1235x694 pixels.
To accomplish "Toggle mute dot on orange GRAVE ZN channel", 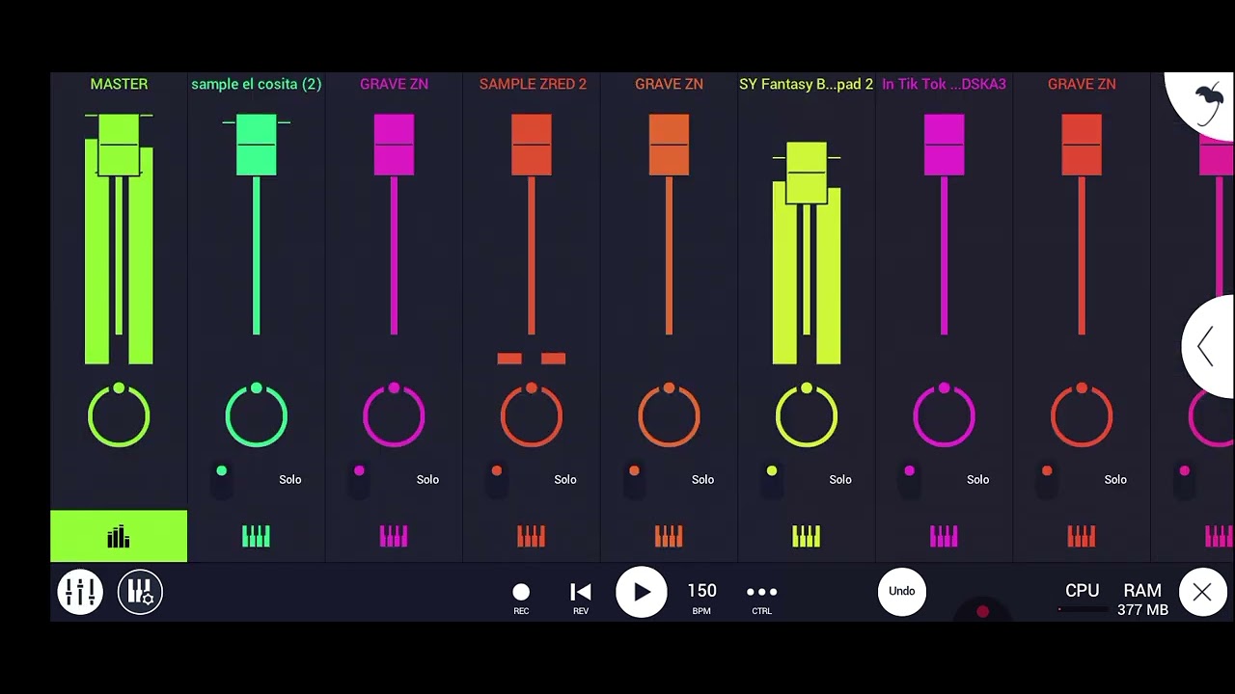I will (634, 471).
